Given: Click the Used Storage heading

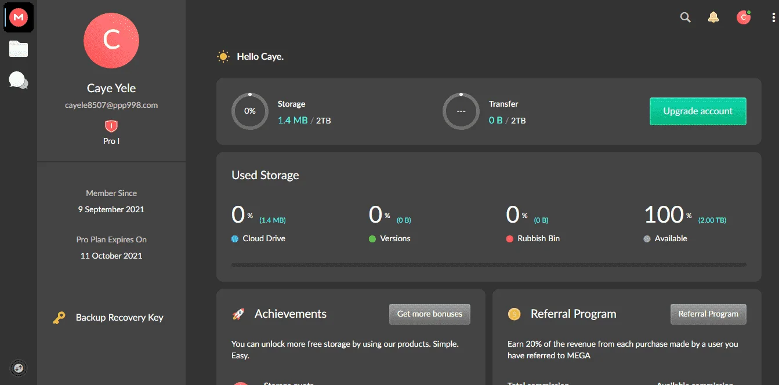Looking at the screenshot, I should [265, 175].
